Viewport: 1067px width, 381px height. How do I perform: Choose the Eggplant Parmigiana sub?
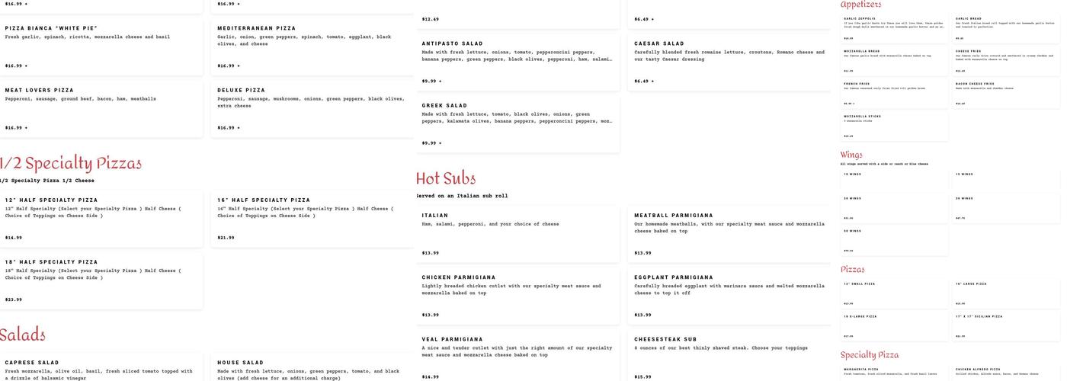pos(729,295)
